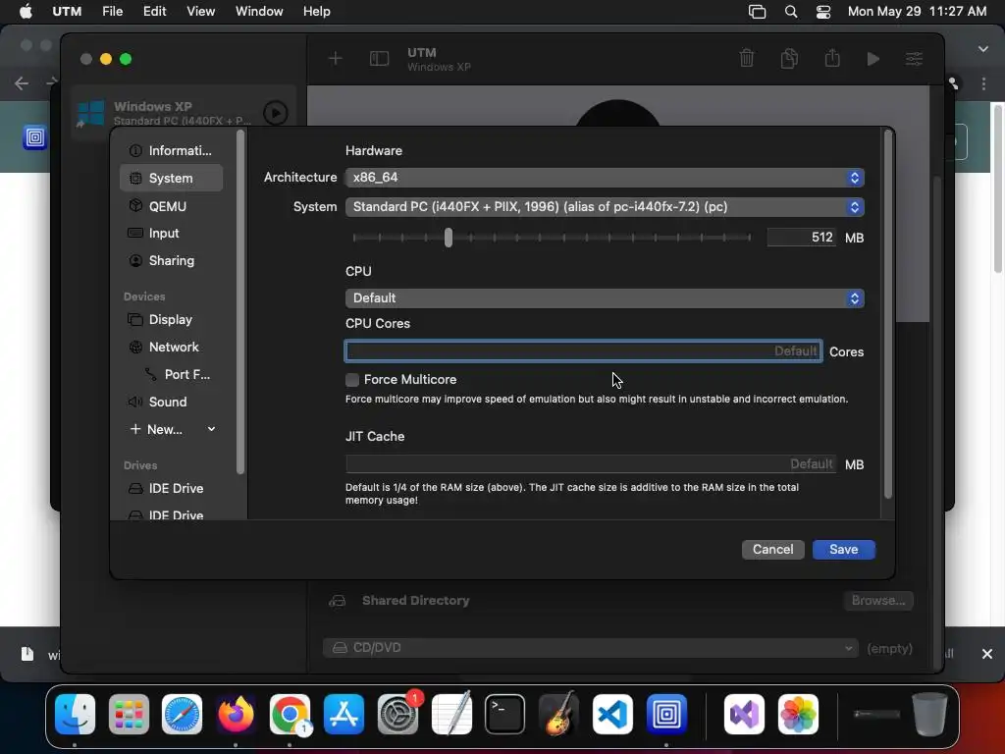Share the VM with share icon
The width and height of the screenshot is (1005, 754).
(832, 58)
